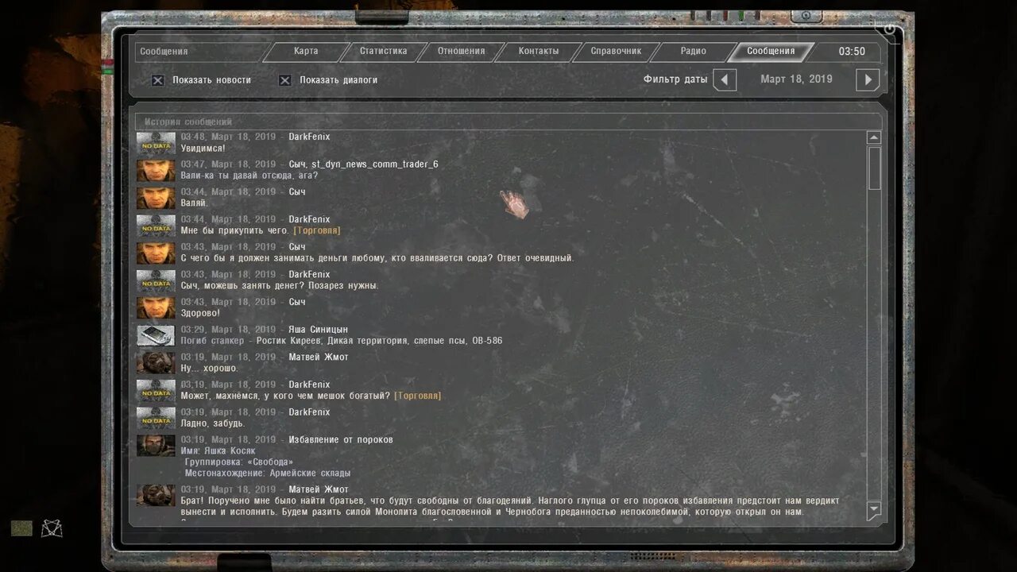Click the olive square HUD indicator
Image resolution: width=1017 pixels, height=572 pixels.
click(21, 528)
